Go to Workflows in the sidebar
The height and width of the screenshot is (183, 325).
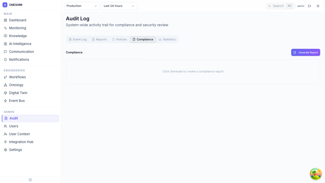point(17,77)
